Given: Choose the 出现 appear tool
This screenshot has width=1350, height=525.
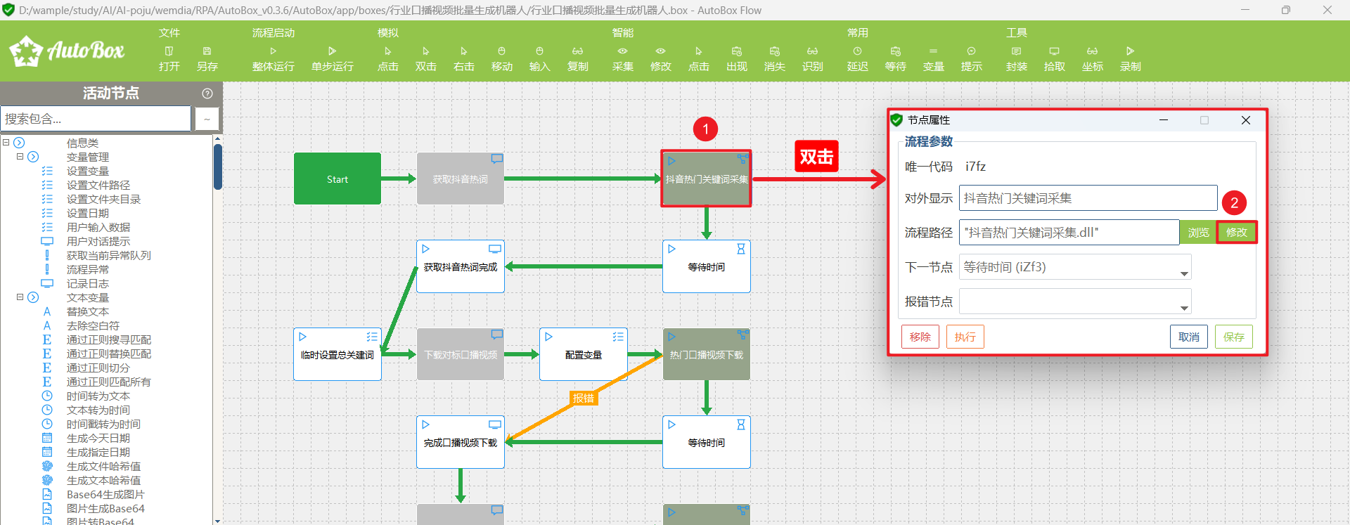Looking at the screenshot, I should (736, 58).
